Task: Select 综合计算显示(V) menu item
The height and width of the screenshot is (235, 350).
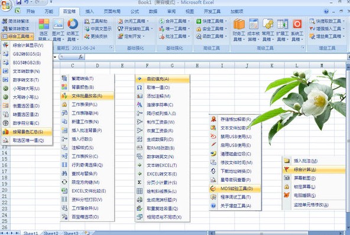Action: click(27, 45)
